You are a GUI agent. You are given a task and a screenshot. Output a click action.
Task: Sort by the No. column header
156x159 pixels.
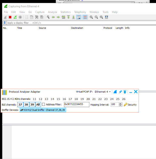pyautogui.click(x=9, y=28)
